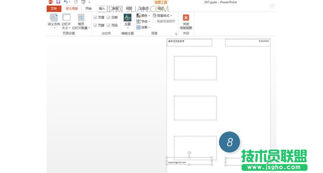Viewport: 323px width, 173px height.
Task: Open the 审阅 (Review) tab
Action: tap(115, 9)
